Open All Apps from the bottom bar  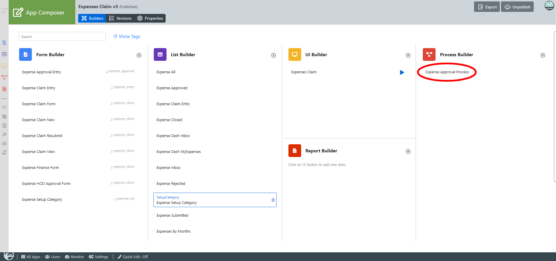[x=31, y=257]
